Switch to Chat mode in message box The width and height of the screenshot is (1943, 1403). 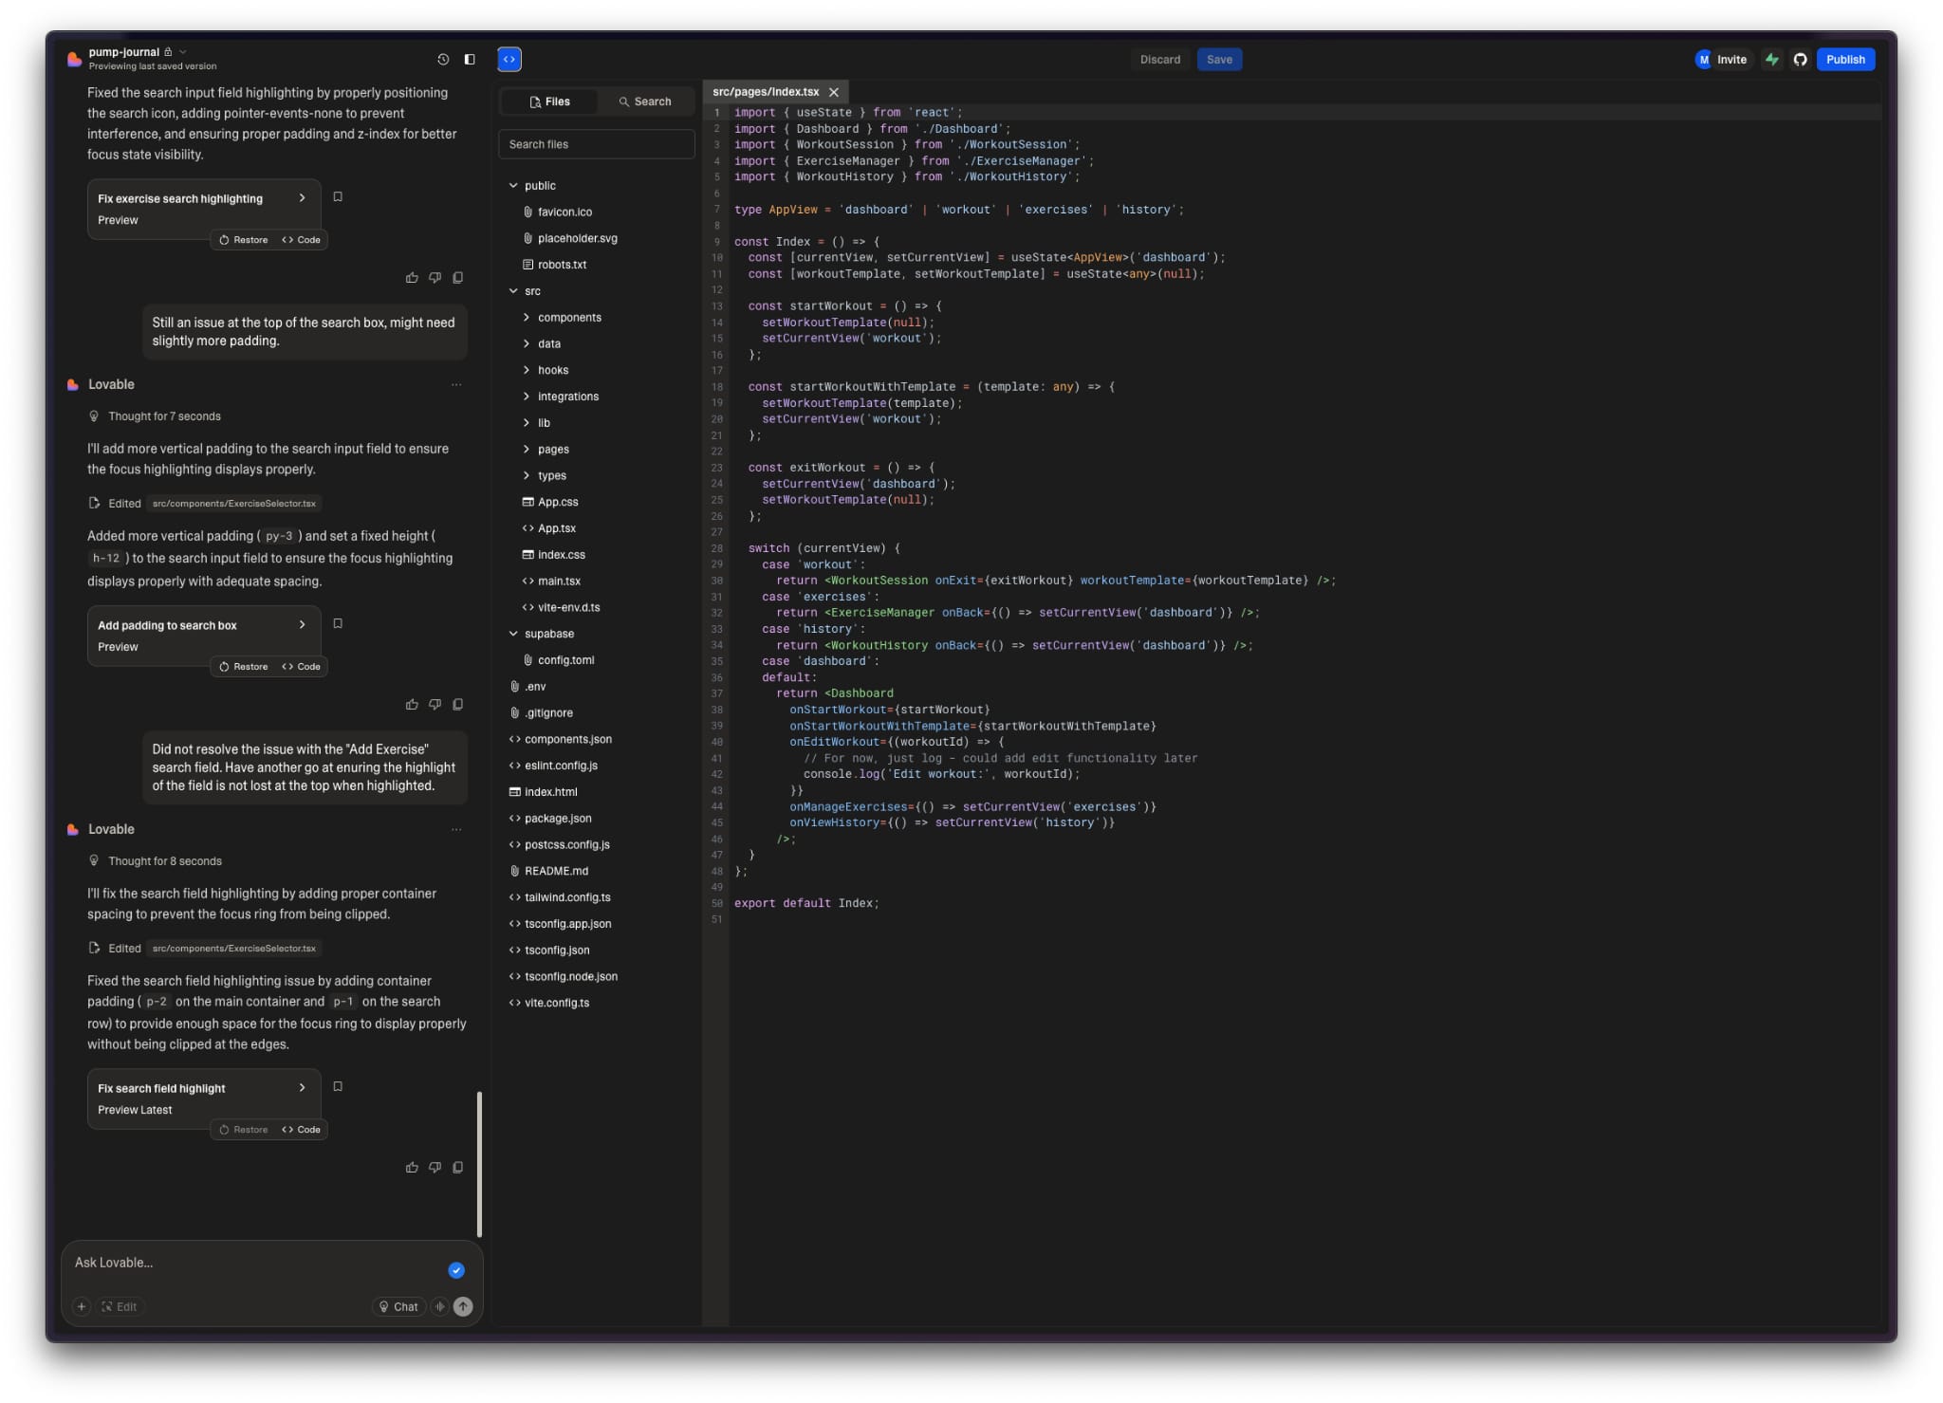click(x=399, y=1306)
